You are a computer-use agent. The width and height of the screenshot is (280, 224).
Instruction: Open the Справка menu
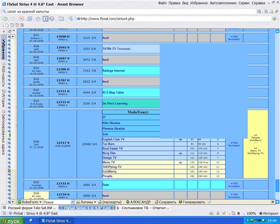259,3
